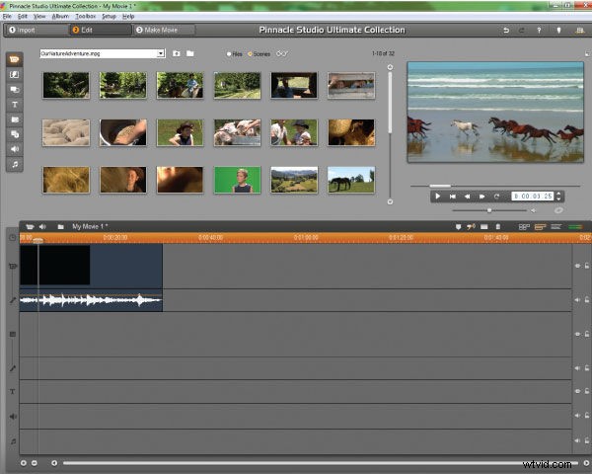Select the green-screen boy scene thumbnail
This screenshot has height=474, width=592.
point(238,180)
